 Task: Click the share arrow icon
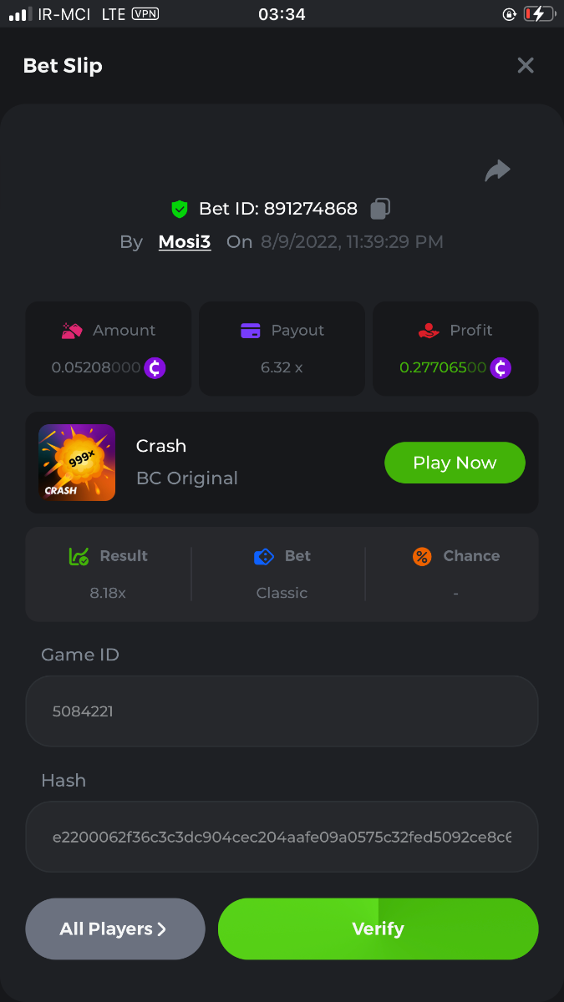(497, 171)
